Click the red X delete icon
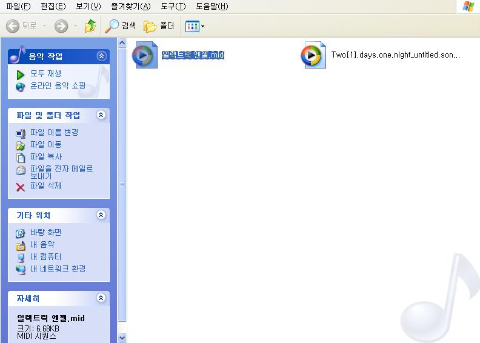The image size is (480, 343). (x=20, y=187)
